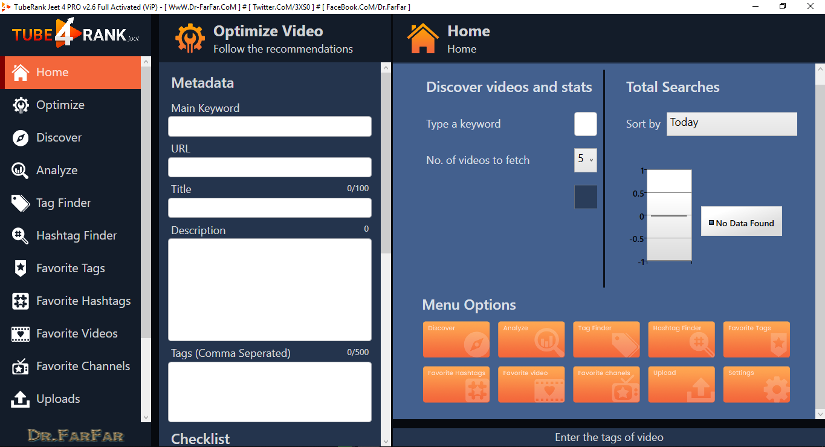825x447 pixels.
Task: Click the Home house icon in sidebar
Action: coord(21,73)
